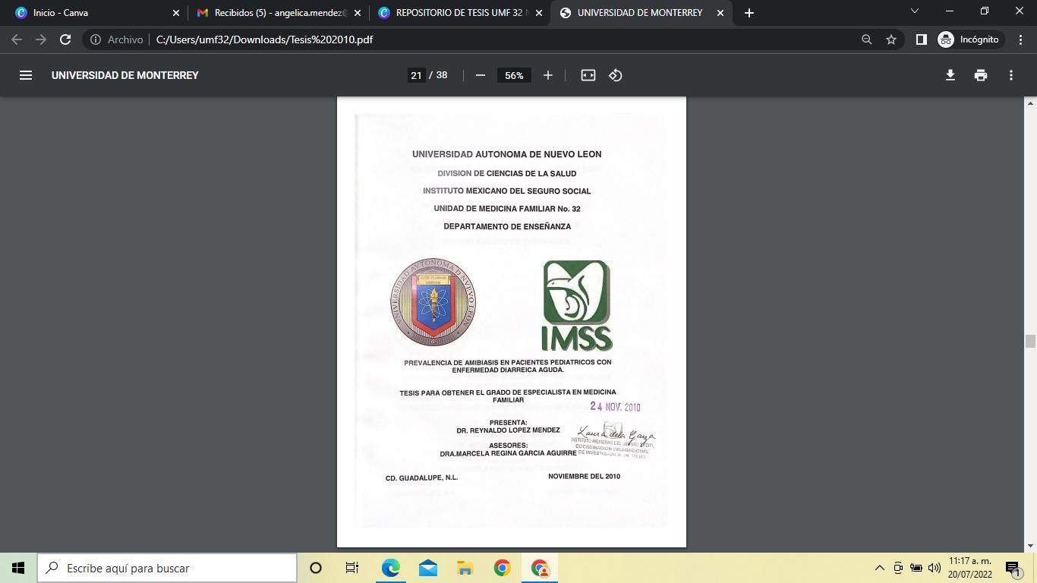Close the UNIVERSIDAD DE MONTERREY tab
1037x583 pixels.
720,13
